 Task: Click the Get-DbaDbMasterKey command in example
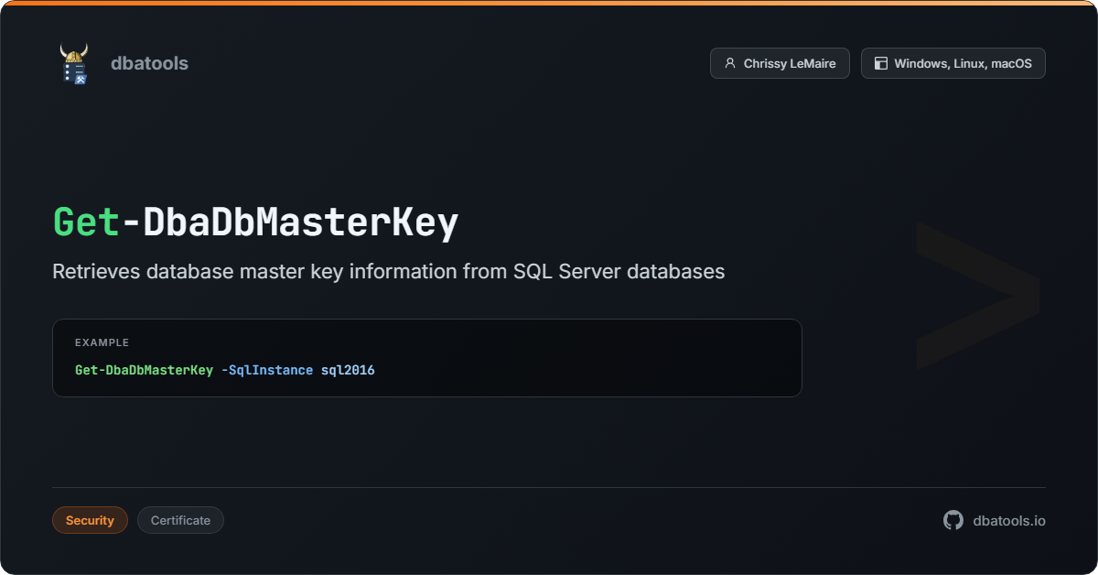click(x=144, y=370)
